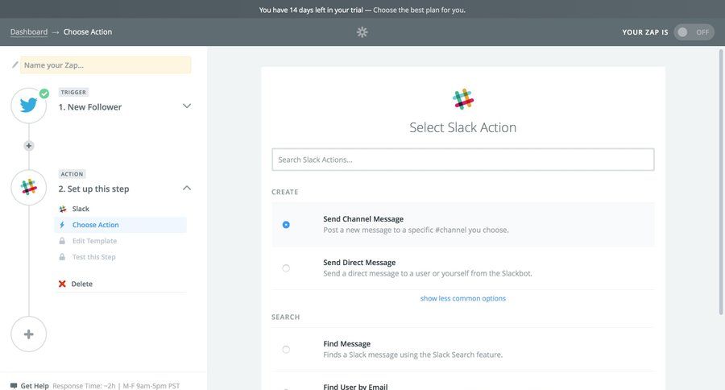The height and width of the screenshot is (390, 725).
Task: Click the Search Slack Actions field
Action: 463,160
